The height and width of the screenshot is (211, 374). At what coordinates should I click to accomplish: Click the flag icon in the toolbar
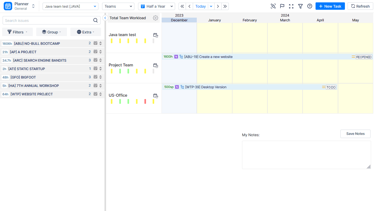[x=282, y=6]
